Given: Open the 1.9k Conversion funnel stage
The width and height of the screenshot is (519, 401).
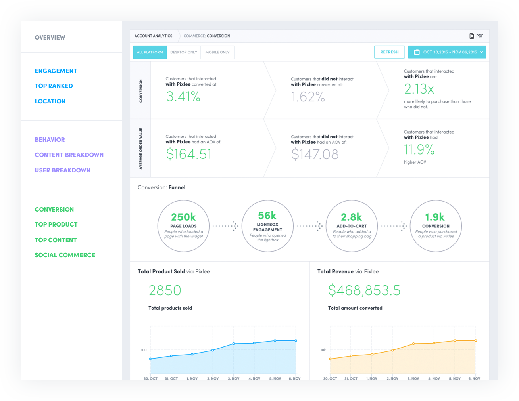Looking at the screenshot, I should pyautogui.click(x=436, y=226).
